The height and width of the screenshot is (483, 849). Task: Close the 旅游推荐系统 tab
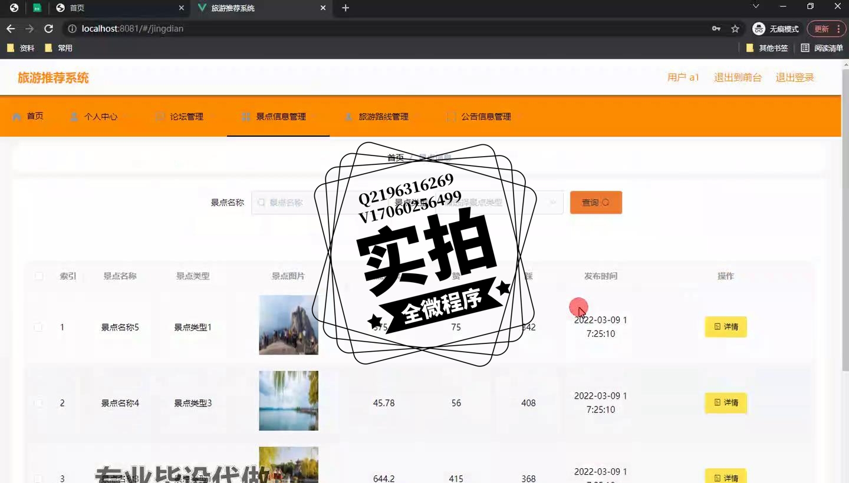tap(323, 8)
